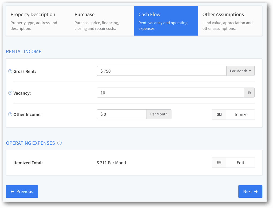The width and height of the screenshot is (273, 208).
Task: Click the Other Income help icon
Action: click(10, 114)
